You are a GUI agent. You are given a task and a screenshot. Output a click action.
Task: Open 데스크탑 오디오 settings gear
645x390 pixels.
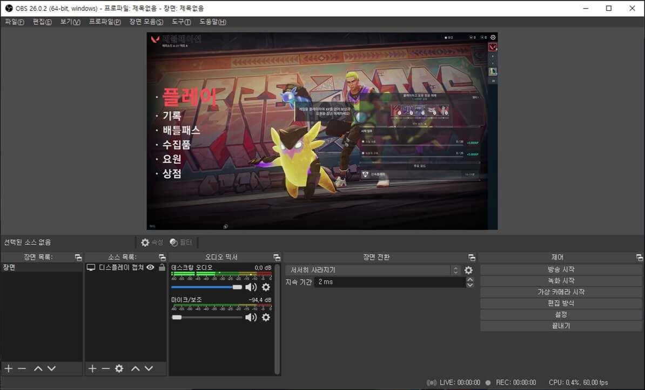click(x=266, y=287)
